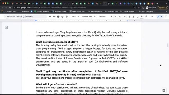Click the Explore button at bottom right
This screenshot has width=169, height=95.
(164, 90)
